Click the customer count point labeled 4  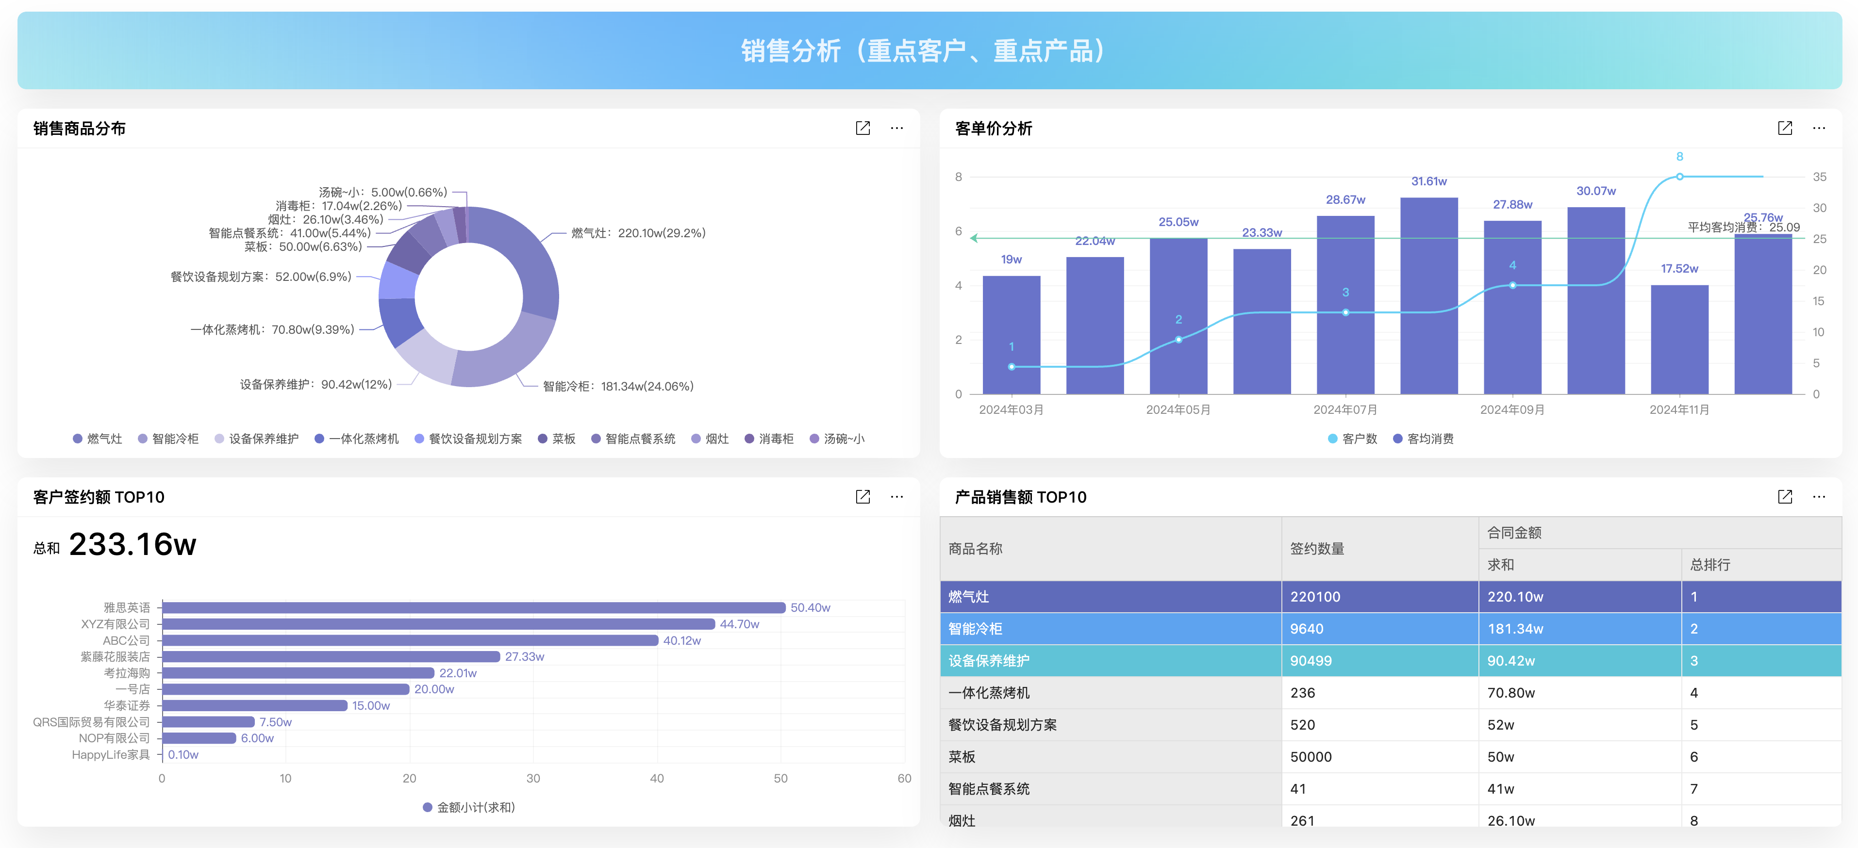pos(1512,286)
